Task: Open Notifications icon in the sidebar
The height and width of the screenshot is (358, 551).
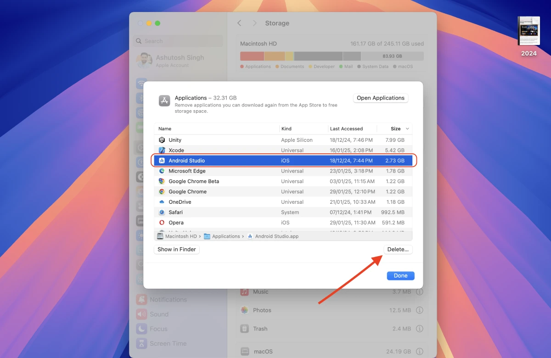Action: pyautogui.click(x=141, y=299)
